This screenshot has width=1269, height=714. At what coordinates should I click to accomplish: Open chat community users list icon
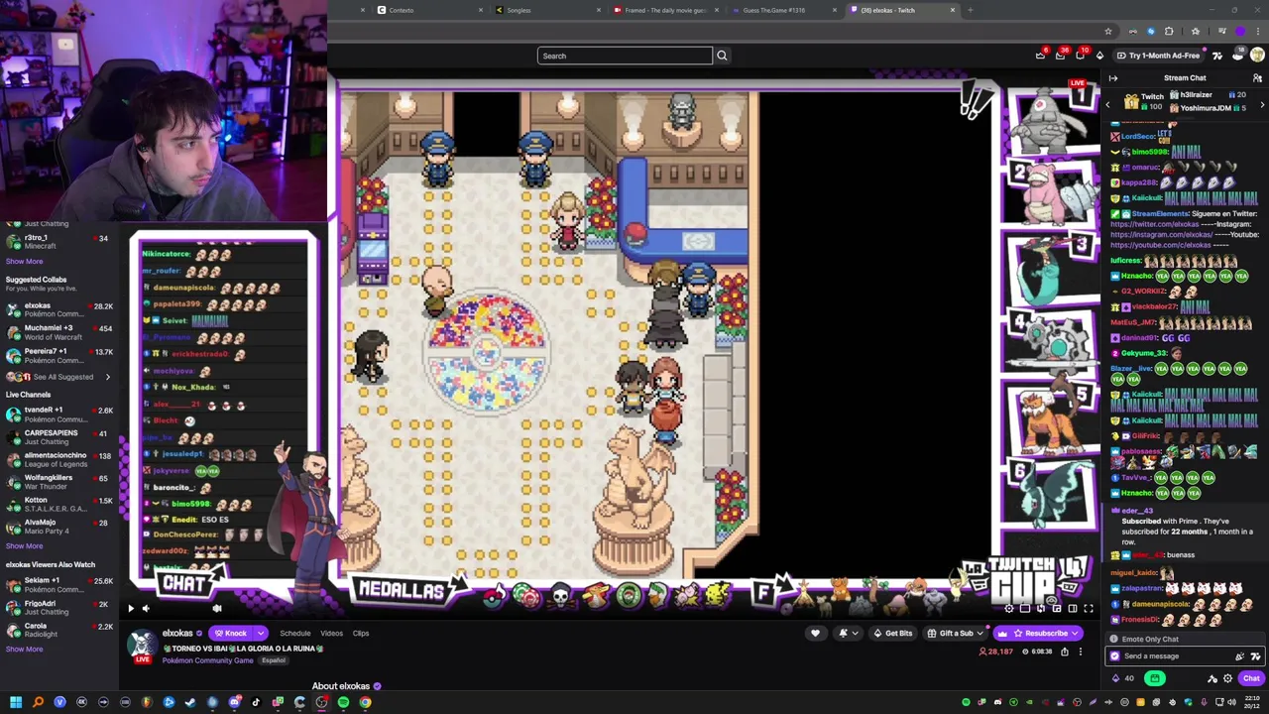1257,78
